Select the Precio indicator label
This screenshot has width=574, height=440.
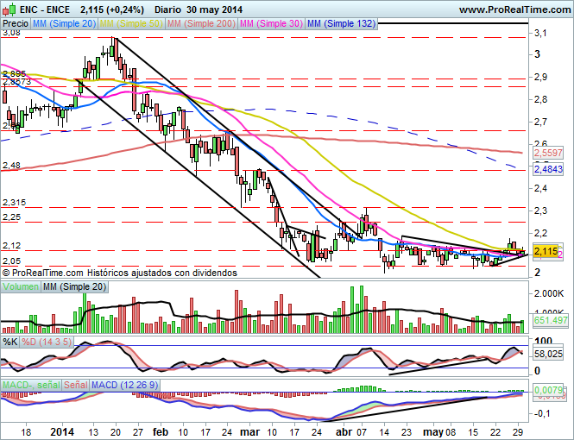(15, 24)
